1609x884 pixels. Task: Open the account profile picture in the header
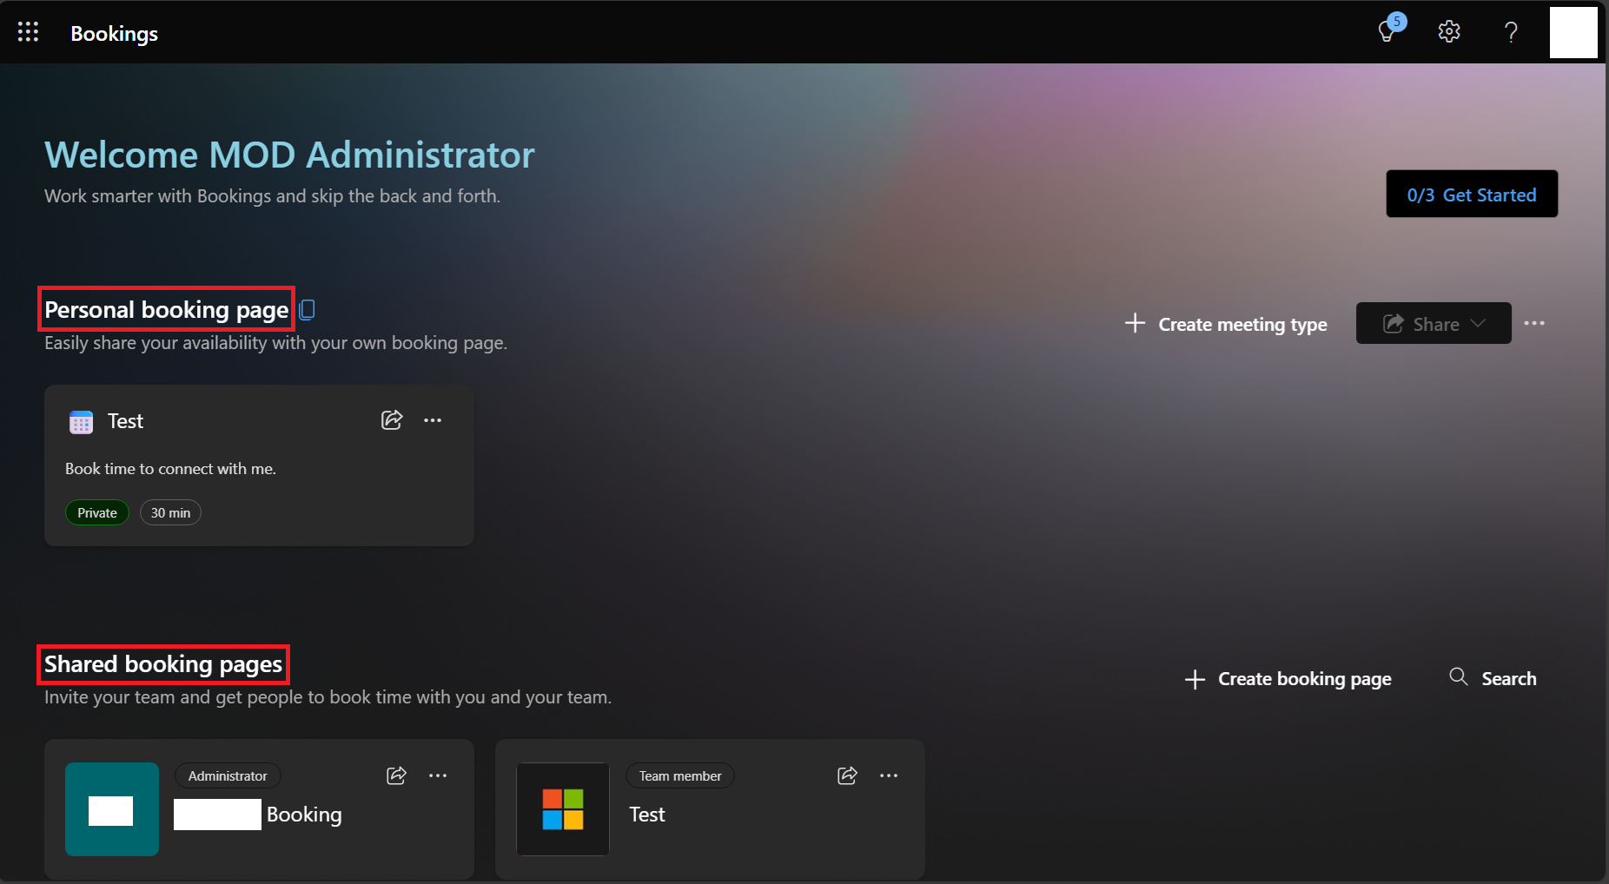pos(1573,32)
